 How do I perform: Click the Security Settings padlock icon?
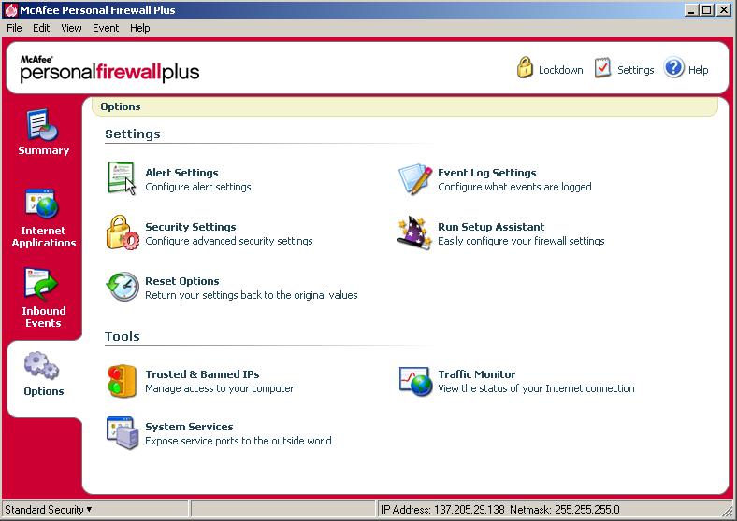[123, 232]
